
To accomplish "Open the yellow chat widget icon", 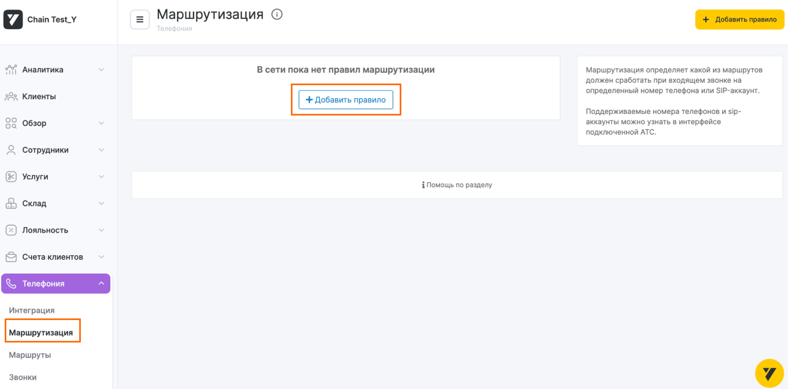I will pyautogui.click(x=769, y=373).
